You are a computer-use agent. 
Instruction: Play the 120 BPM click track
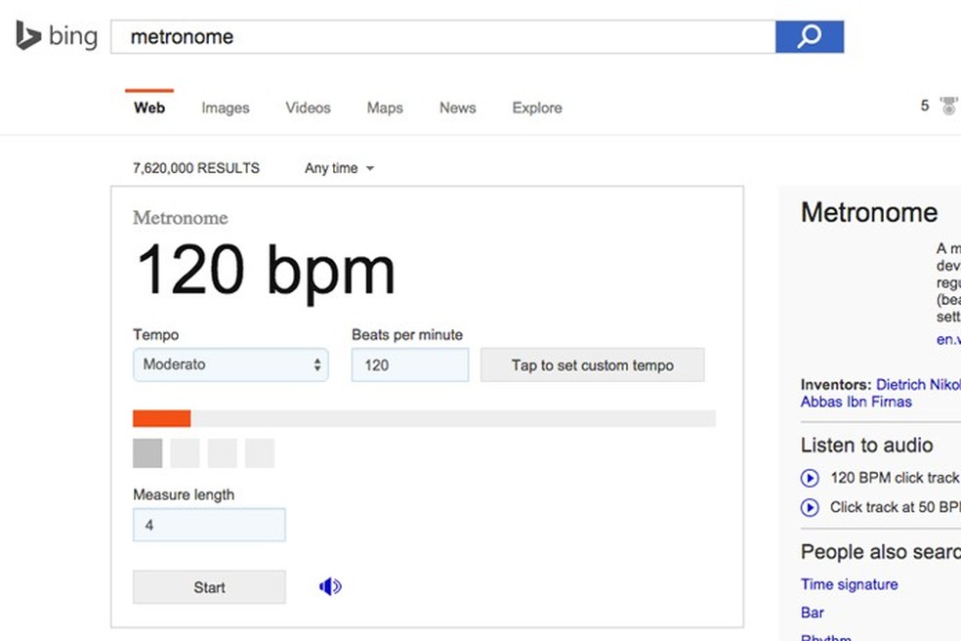tap(810, 478)
